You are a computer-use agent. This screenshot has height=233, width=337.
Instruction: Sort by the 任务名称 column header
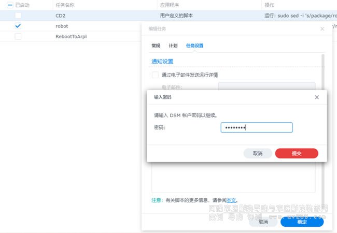(x=66, y=5)
